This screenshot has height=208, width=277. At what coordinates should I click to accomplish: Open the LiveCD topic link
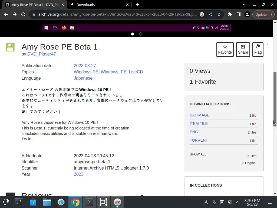point(136,72)
